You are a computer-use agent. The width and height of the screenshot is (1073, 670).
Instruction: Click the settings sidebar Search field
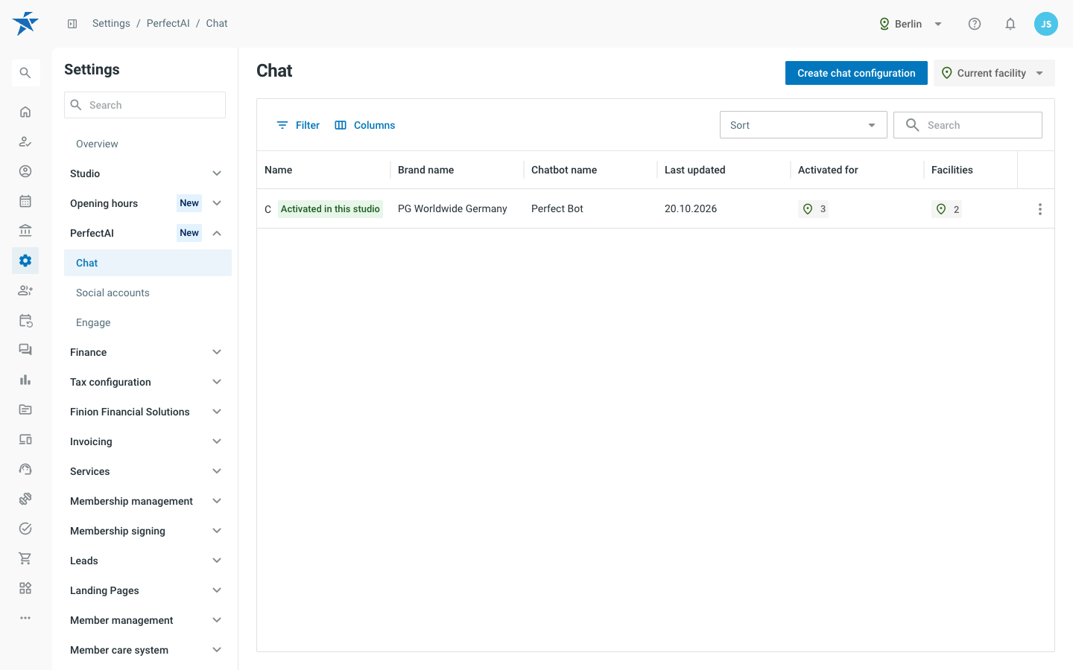point(145,105)
